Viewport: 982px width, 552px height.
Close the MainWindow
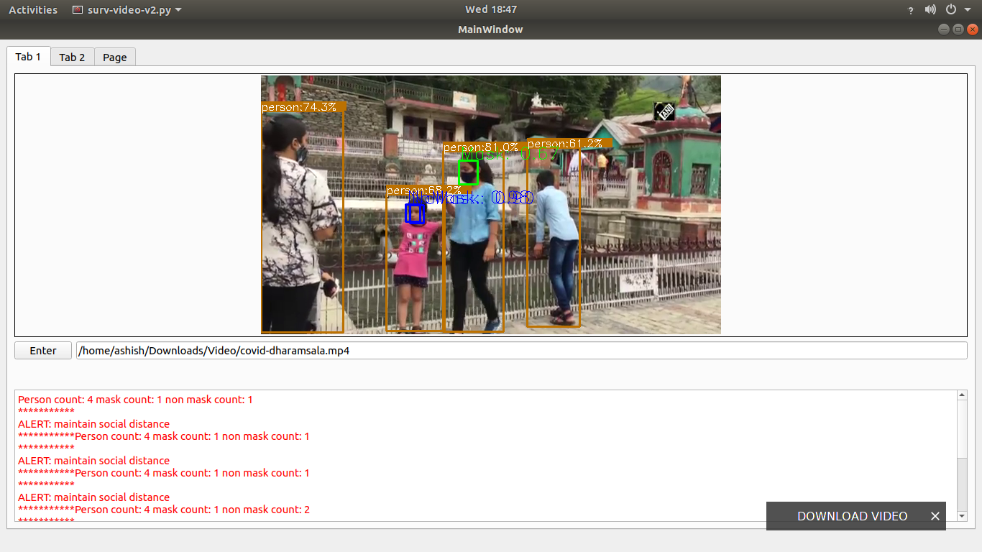(973, 29)
